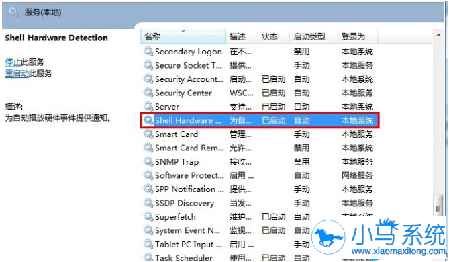Image resolution: width=449 pixels, height=262 pixels.
Task: Click the 服务(本地) panel title
Action: [x=43, y=13]
